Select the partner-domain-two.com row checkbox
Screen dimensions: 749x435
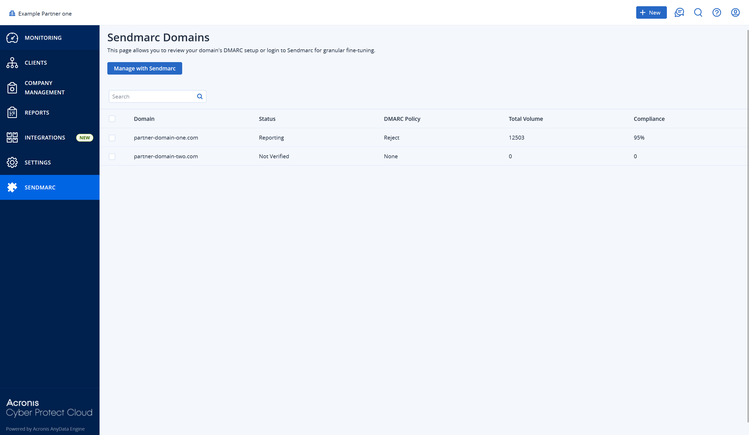112,157
